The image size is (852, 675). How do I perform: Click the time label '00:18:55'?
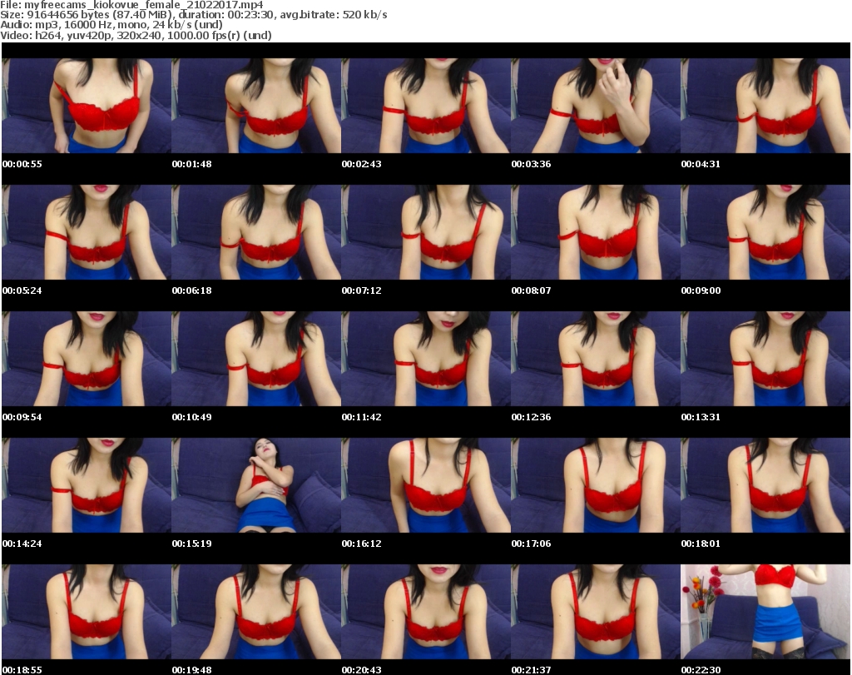coord(22,670)
